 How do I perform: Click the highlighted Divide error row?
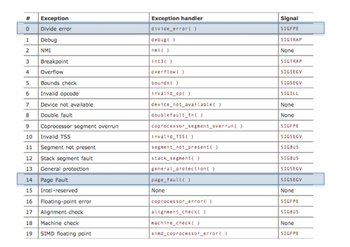(170, 29)
